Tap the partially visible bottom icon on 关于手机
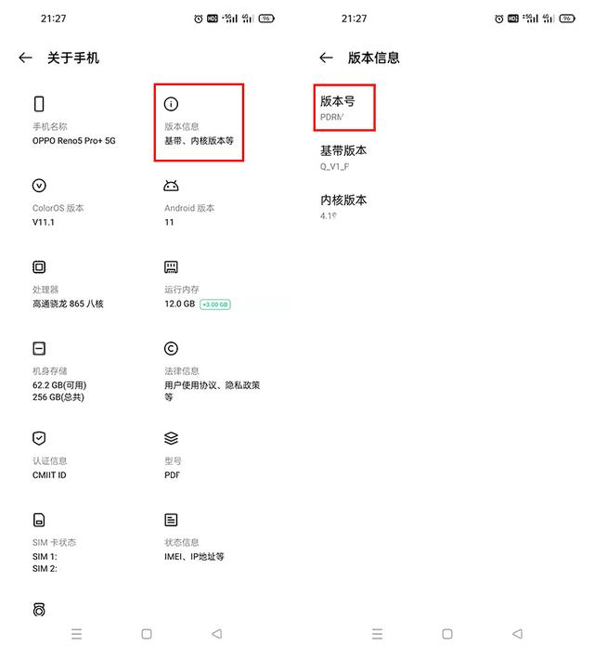The width and height of the screenshot is (594, 646). 39,610
